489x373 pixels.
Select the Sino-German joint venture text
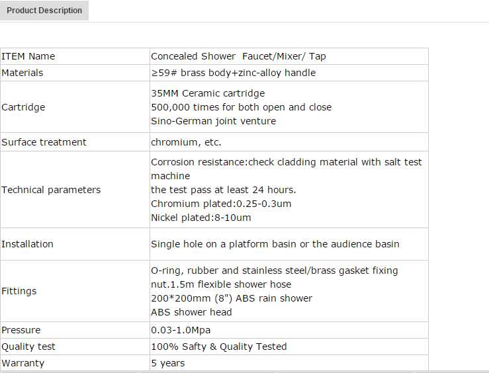[213, 121]
